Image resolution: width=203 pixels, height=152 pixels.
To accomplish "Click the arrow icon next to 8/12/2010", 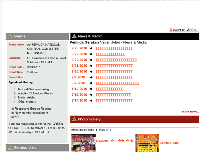I will (91, 89).
